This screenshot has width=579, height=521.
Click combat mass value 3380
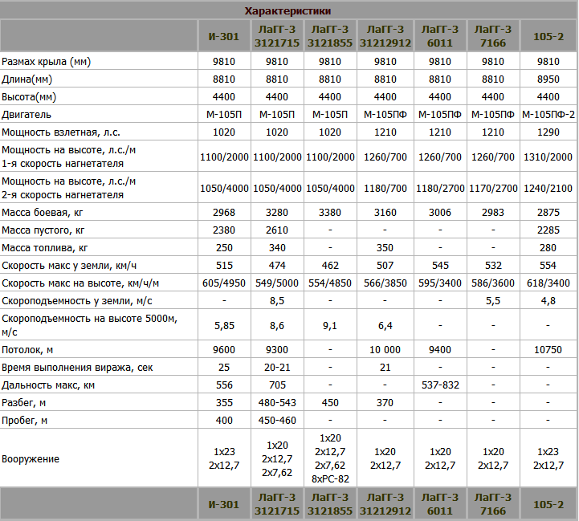point(330,212)
